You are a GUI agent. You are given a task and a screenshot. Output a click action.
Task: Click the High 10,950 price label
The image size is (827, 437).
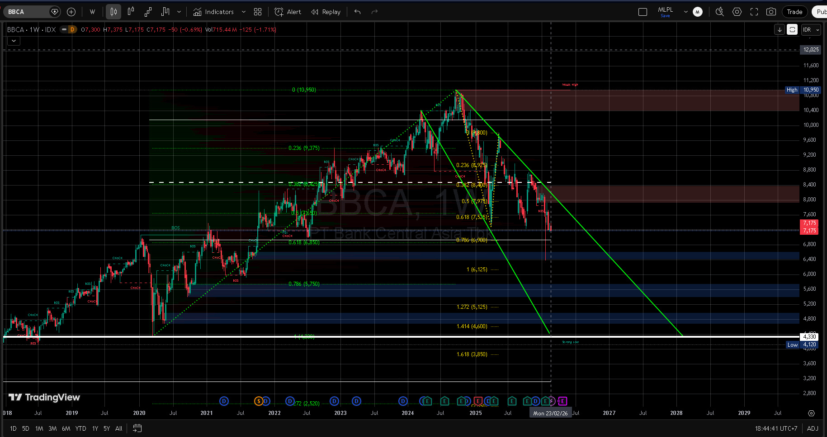803,90
